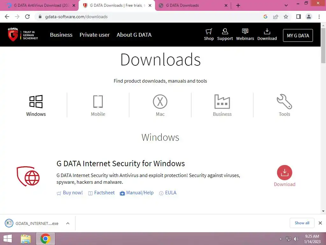Open Chrome three-dot menu
The width and height of the screenshot is (326, 245).
pyautogui.click(x=319, y=17)
